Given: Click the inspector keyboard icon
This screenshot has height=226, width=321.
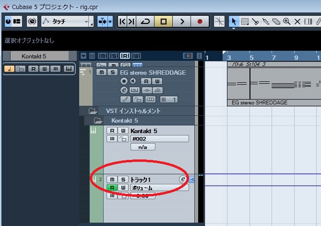Looking at the screenshot, I should [x=69, y=68].
